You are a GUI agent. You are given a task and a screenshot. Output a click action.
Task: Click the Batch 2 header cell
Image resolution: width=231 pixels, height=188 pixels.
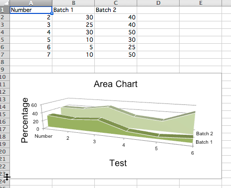click(116, 10)
